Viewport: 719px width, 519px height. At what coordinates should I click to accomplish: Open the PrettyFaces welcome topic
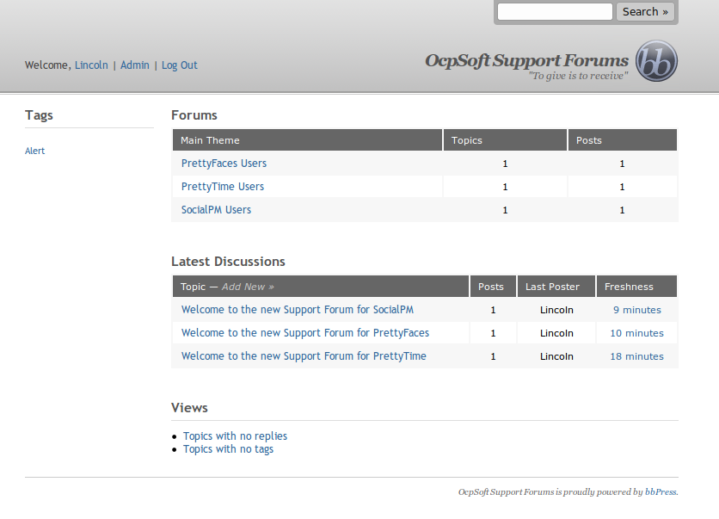305,333
